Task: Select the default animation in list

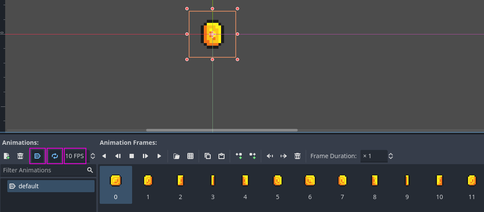Action: click(51, 186)
